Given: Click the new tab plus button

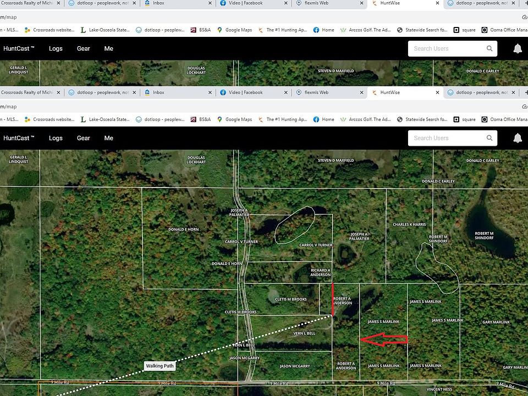Looking at the screenshot, I should 525,92.
